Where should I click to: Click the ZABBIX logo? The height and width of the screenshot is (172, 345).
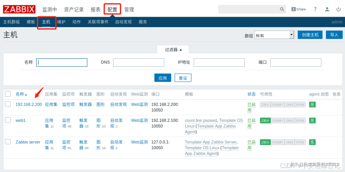pos(19,9)
